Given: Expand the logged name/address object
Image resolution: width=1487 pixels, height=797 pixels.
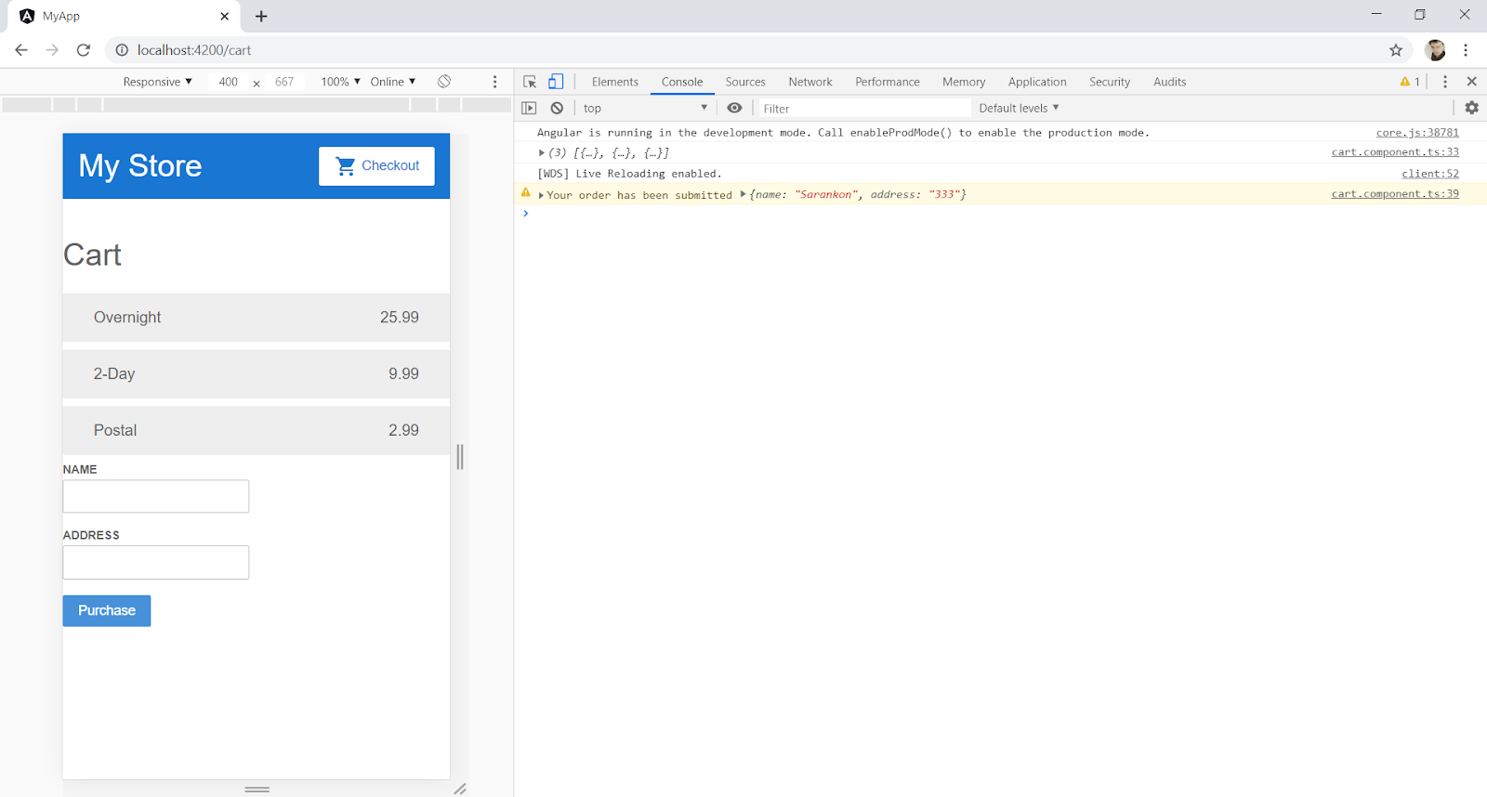Looking at the screenshot, I should click(x=743, y=194).
